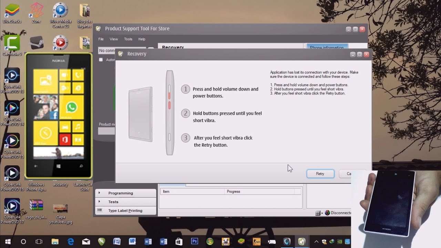The height and width of the screenshot is (248, 441).
Task: Click the Recovery dialog title icon
Action: click(x=120, y=54)
